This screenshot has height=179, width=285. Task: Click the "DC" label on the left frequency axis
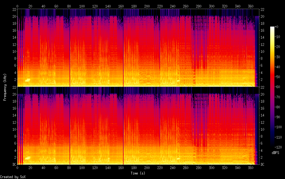pyautogui.click(x=15, y=164)
